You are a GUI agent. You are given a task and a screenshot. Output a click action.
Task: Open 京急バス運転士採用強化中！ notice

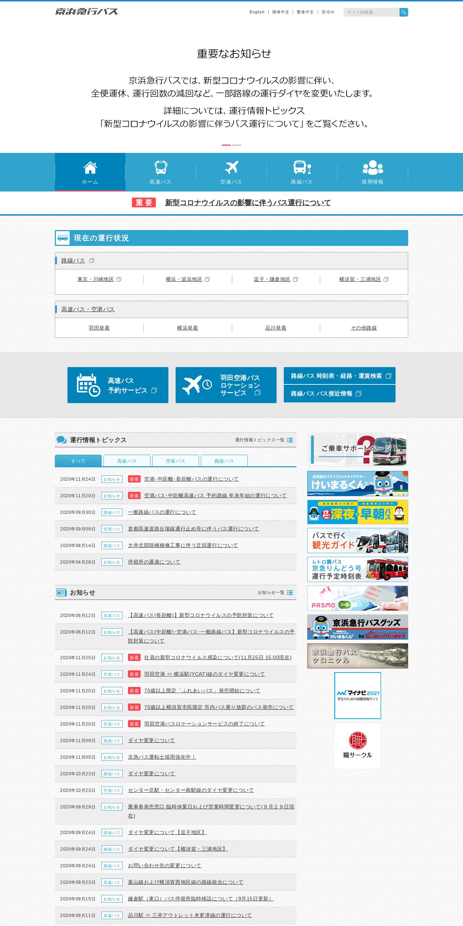[162, 757]
